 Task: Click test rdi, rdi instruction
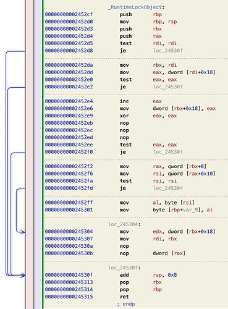[x=148, y=43]
